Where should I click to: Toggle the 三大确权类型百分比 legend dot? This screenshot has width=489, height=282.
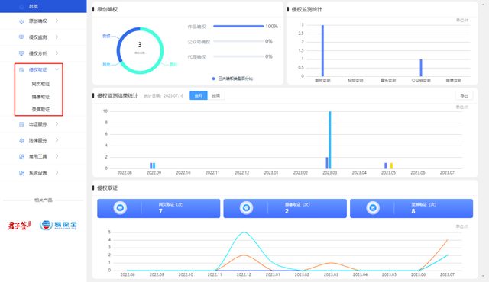click(213, 79)
